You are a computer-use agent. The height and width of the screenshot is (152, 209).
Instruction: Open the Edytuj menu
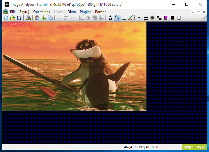coord(24,12)
